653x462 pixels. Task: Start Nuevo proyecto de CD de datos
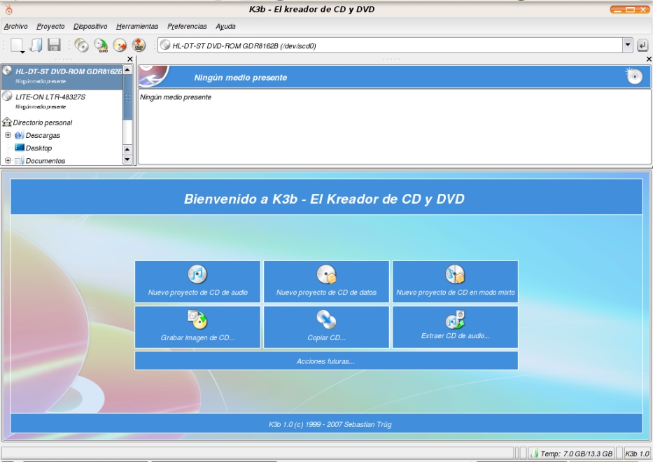pyautogui.click(x=326, y=281)
